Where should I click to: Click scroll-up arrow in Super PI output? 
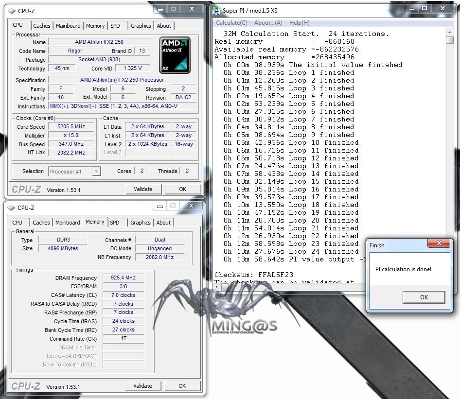coord(449,32)
